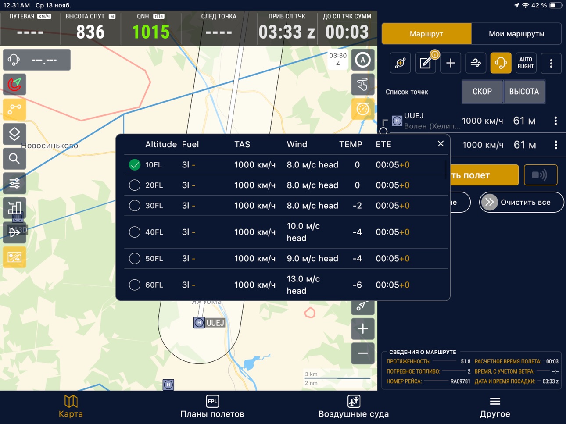Tap the red hexagon marker on map

[310, 313]
